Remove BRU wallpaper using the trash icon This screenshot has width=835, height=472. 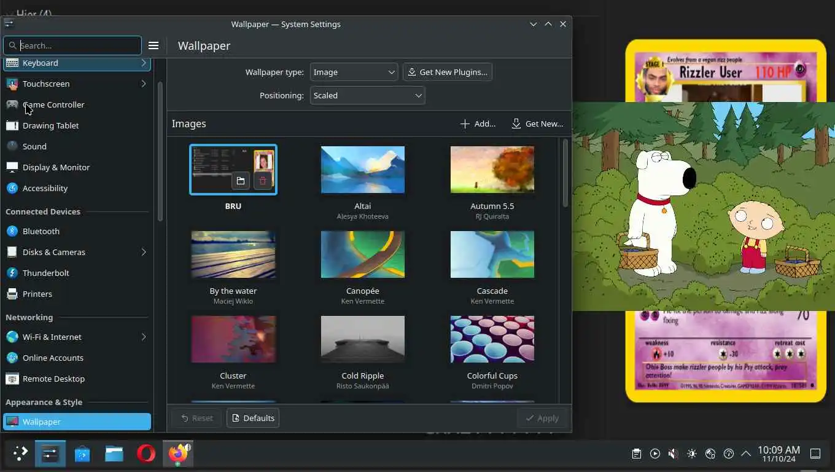pos(263,181)
